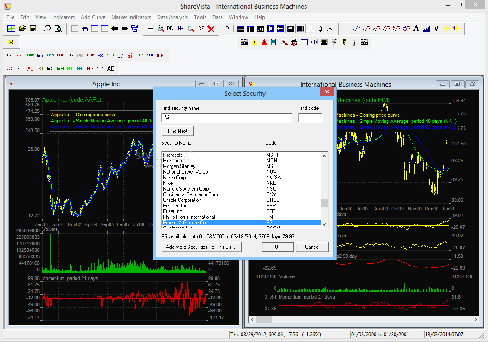Click the calendar chart icon in toolbar

click(11, 29)
